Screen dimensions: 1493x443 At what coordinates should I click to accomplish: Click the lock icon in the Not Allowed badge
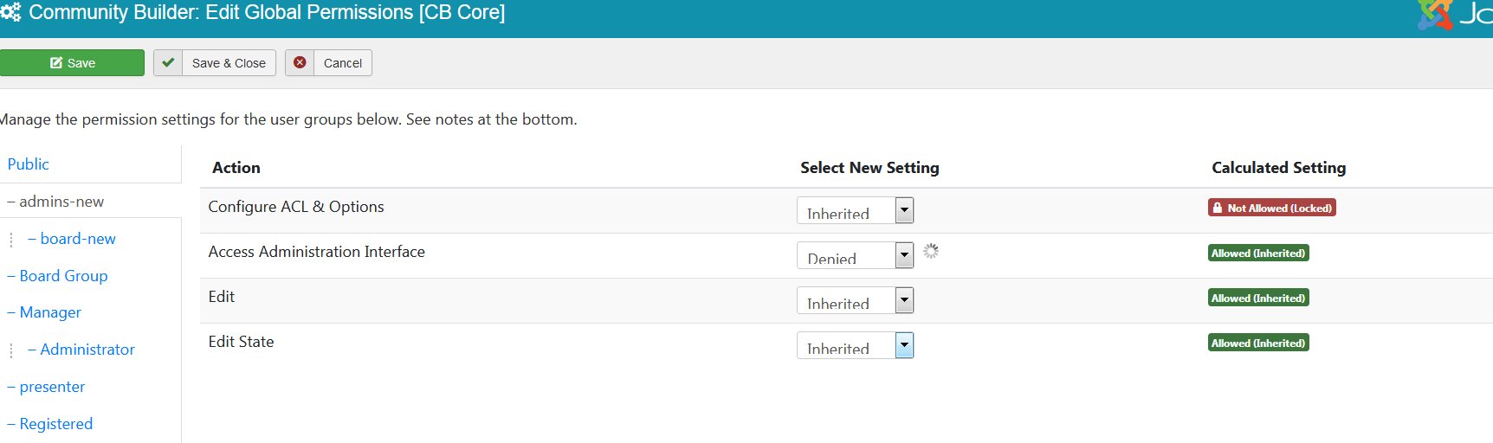pyautogui.click(x=1218, y=208)
